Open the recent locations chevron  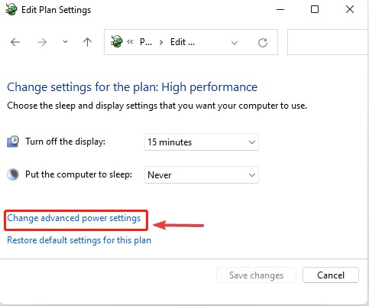[x=65, y=42]
